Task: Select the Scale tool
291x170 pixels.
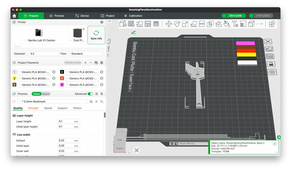Action: coord(185,24)
